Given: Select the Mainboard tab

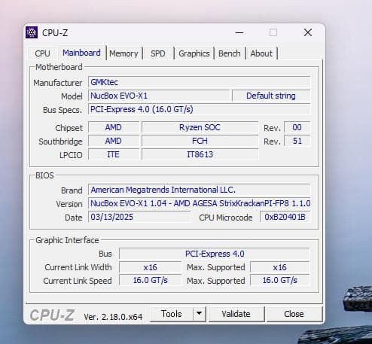Looking at the screenshot, I should tap(81, 53).
